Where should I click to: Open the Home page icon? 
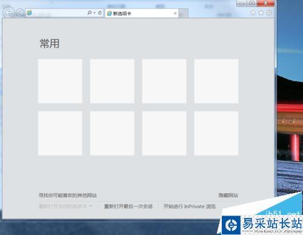click(x=253, y=13)
